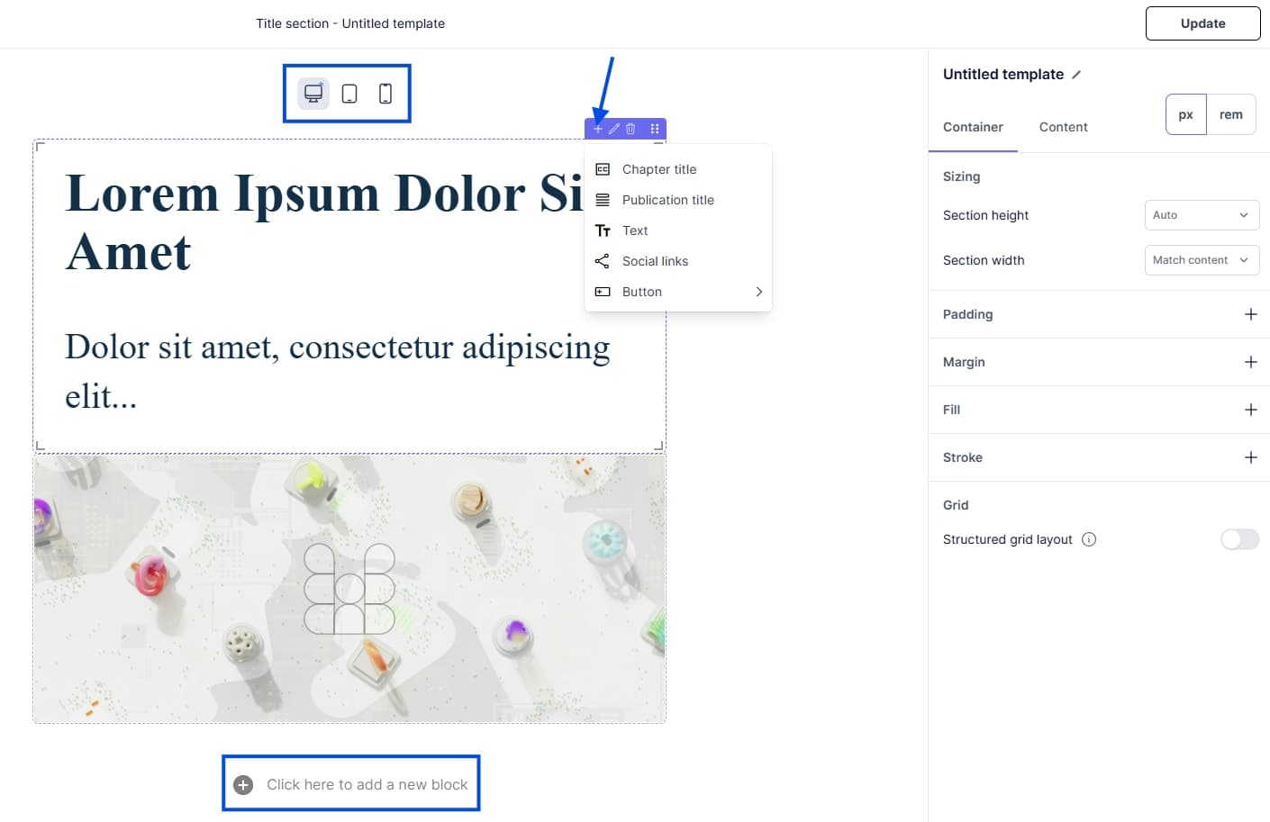The height and width of the screenshot is (822, 1270).
Task: Click the plus icon on the block toolbar
Action: (597, 128)
